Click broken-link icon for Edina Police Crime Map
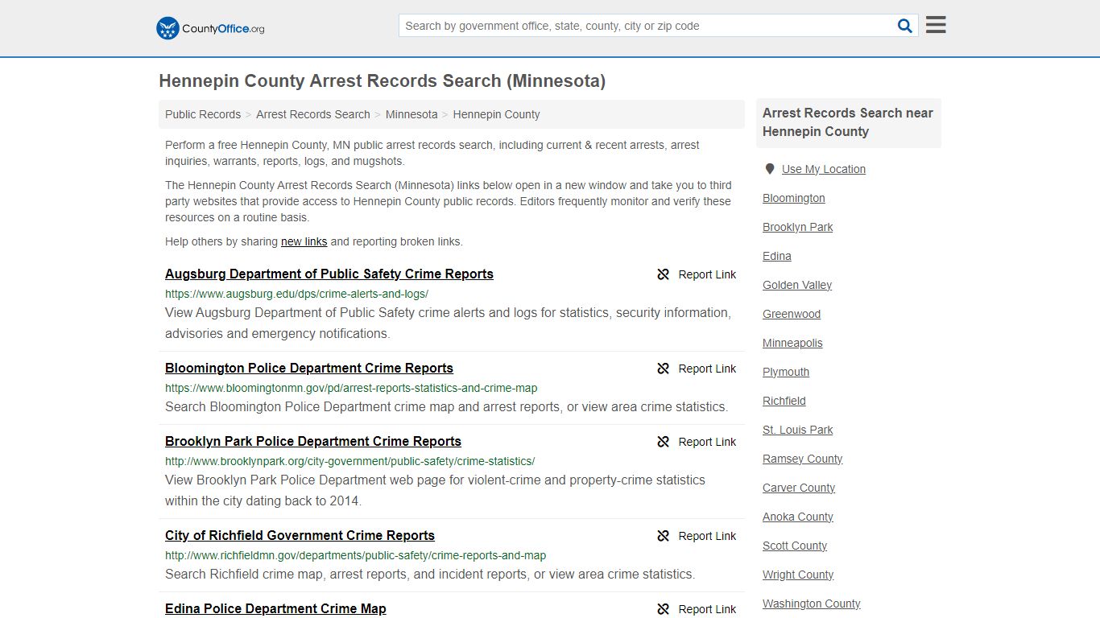Screen dimensions: 1100x618 click(664, 609)
